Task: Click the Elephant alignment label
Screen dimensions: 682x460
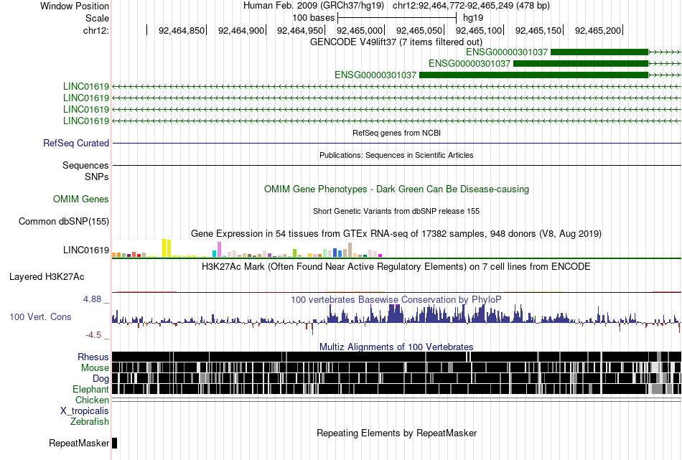Action: 90,389
